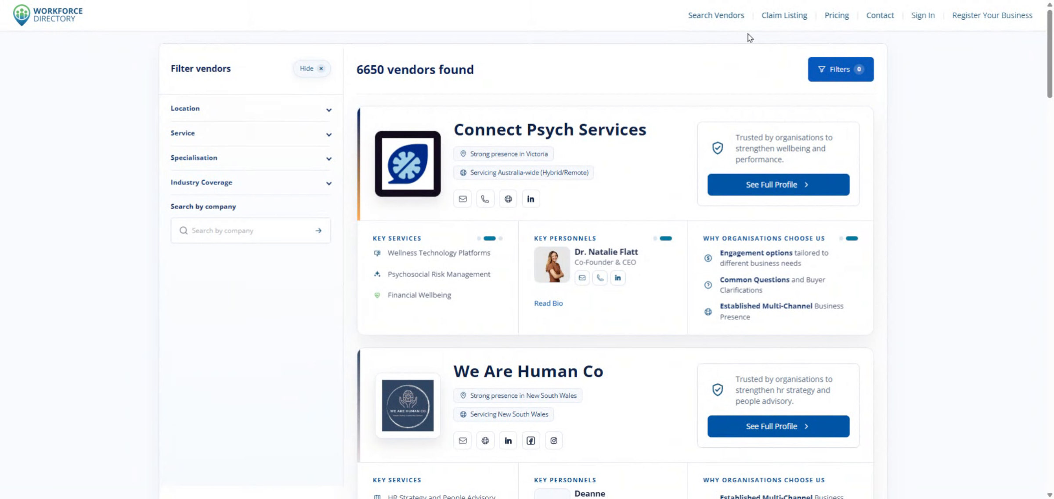1054x499 pixels.
Task: Call Dr. Natalie Flatt phone icon
Action: point(600,278)
